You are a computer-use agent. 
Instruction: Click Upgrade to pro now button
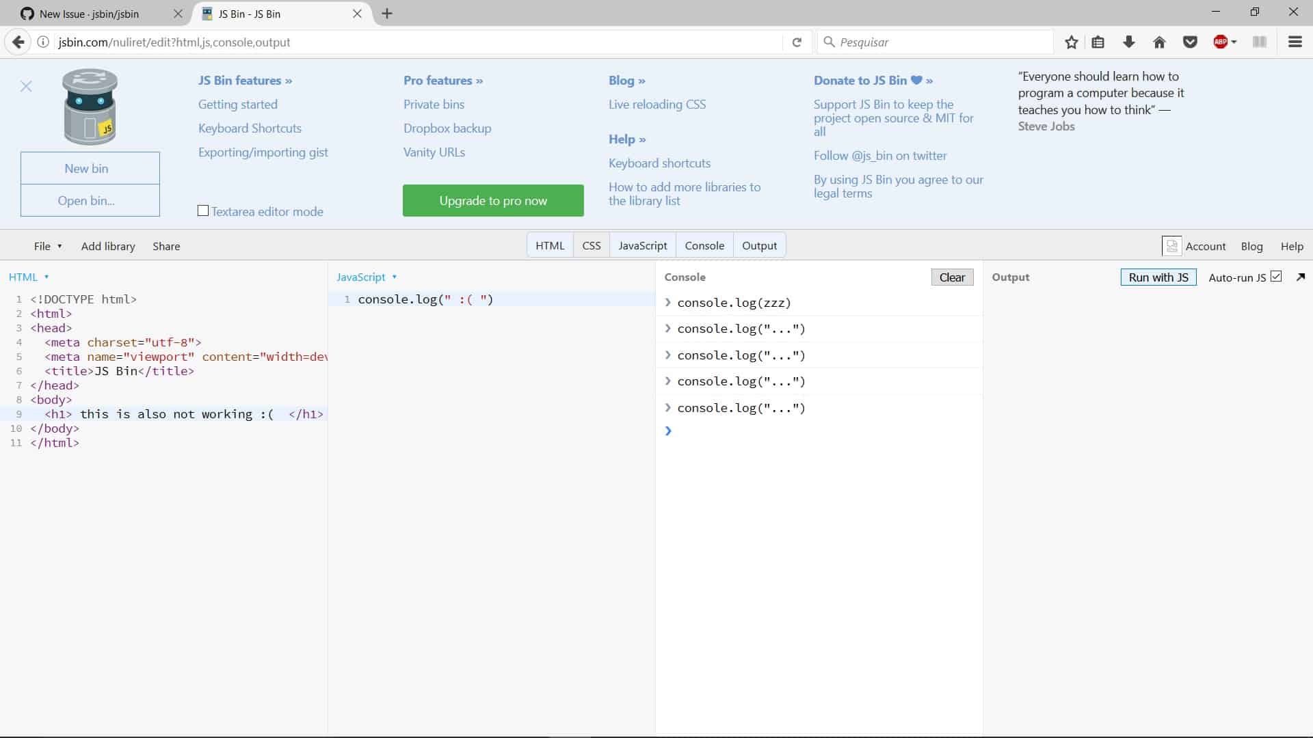pyautogui.click(x=493, y=200)
